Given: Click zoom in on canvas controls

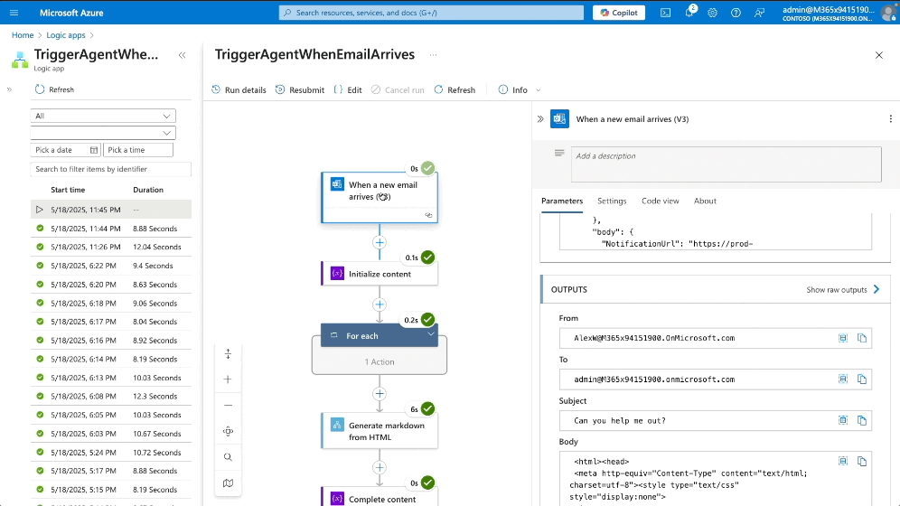Looking at the screenshot, I should (x=228, y=379).
